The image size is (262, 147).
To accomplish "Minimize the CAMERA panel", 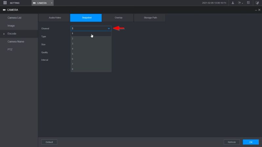I will (x=256, y=10).
